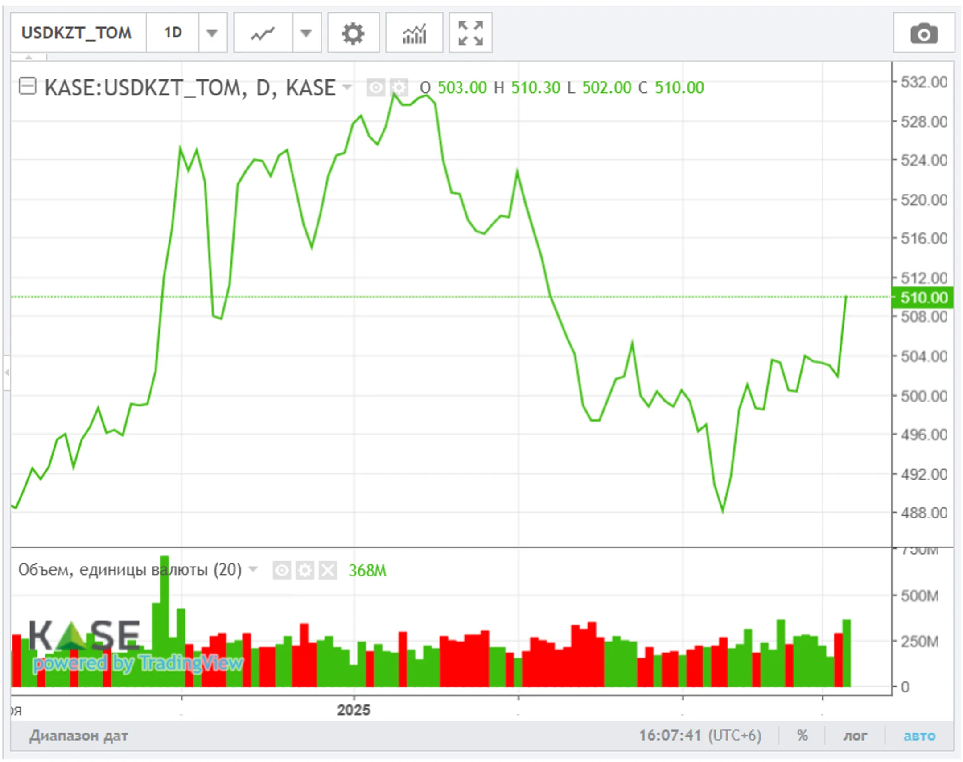This screenshot has height=762, width=963.
Task: Hide the volume indicator via eye icon
Action: click(282, 570)
